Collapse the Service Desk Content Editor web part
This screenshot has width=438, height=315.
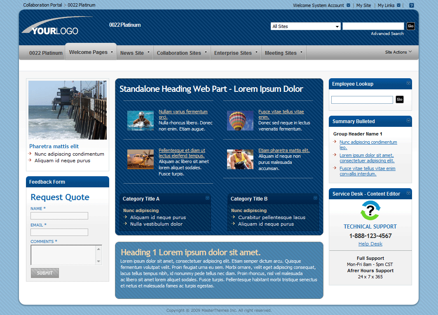tap(408, 194)
